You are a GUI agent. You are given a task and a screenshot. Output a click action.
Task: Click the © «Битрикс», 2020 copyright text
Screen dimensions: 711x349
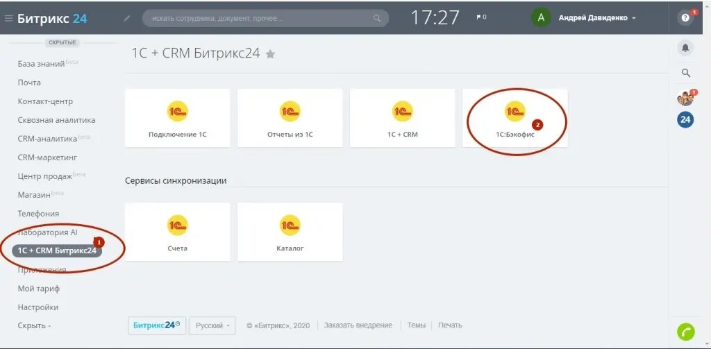click(278, 325)
